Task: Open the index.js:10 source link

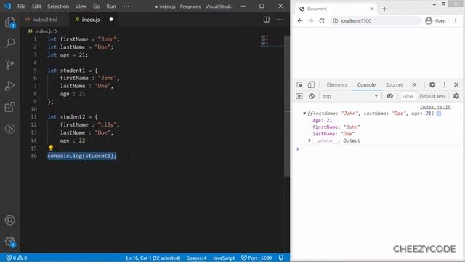Action: (x=435, y=107)
